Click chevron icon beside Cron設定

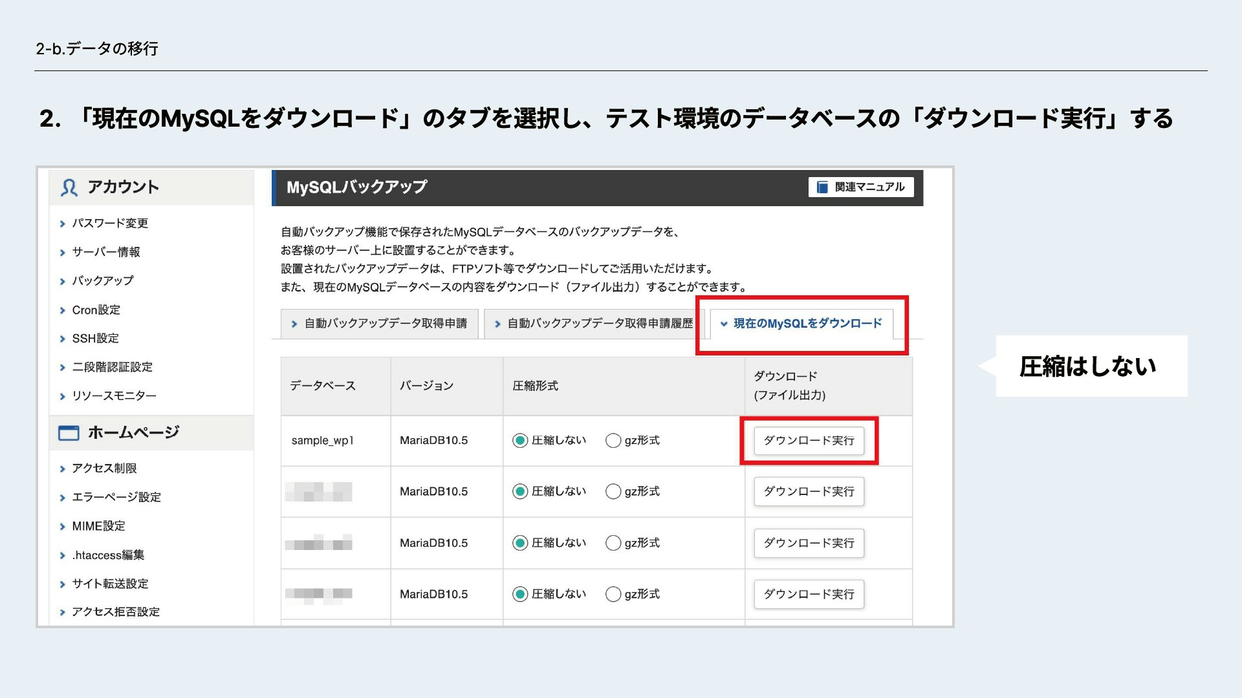pyautogui.click(x=63, y=310)
